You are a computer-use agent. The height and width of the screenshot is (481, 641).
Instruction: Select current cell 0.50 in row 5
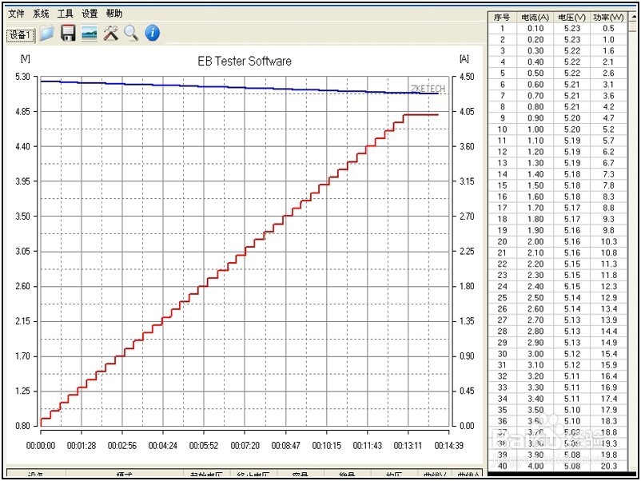coord(535,74)
